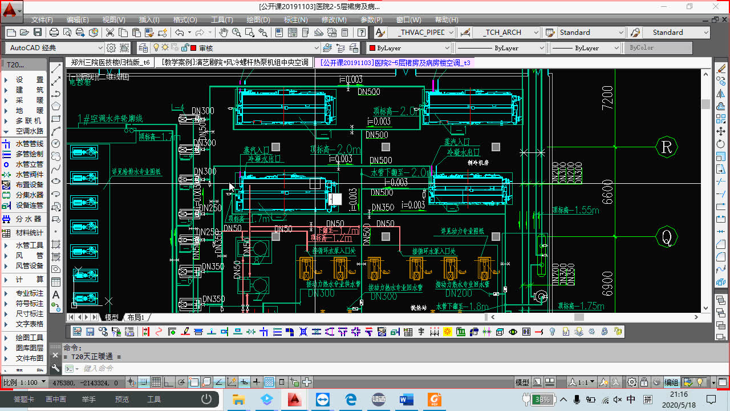The width and height of the screenshot is (730, 411).
Task: Click 水管管线 in the T20 panel
Action: 29,144
